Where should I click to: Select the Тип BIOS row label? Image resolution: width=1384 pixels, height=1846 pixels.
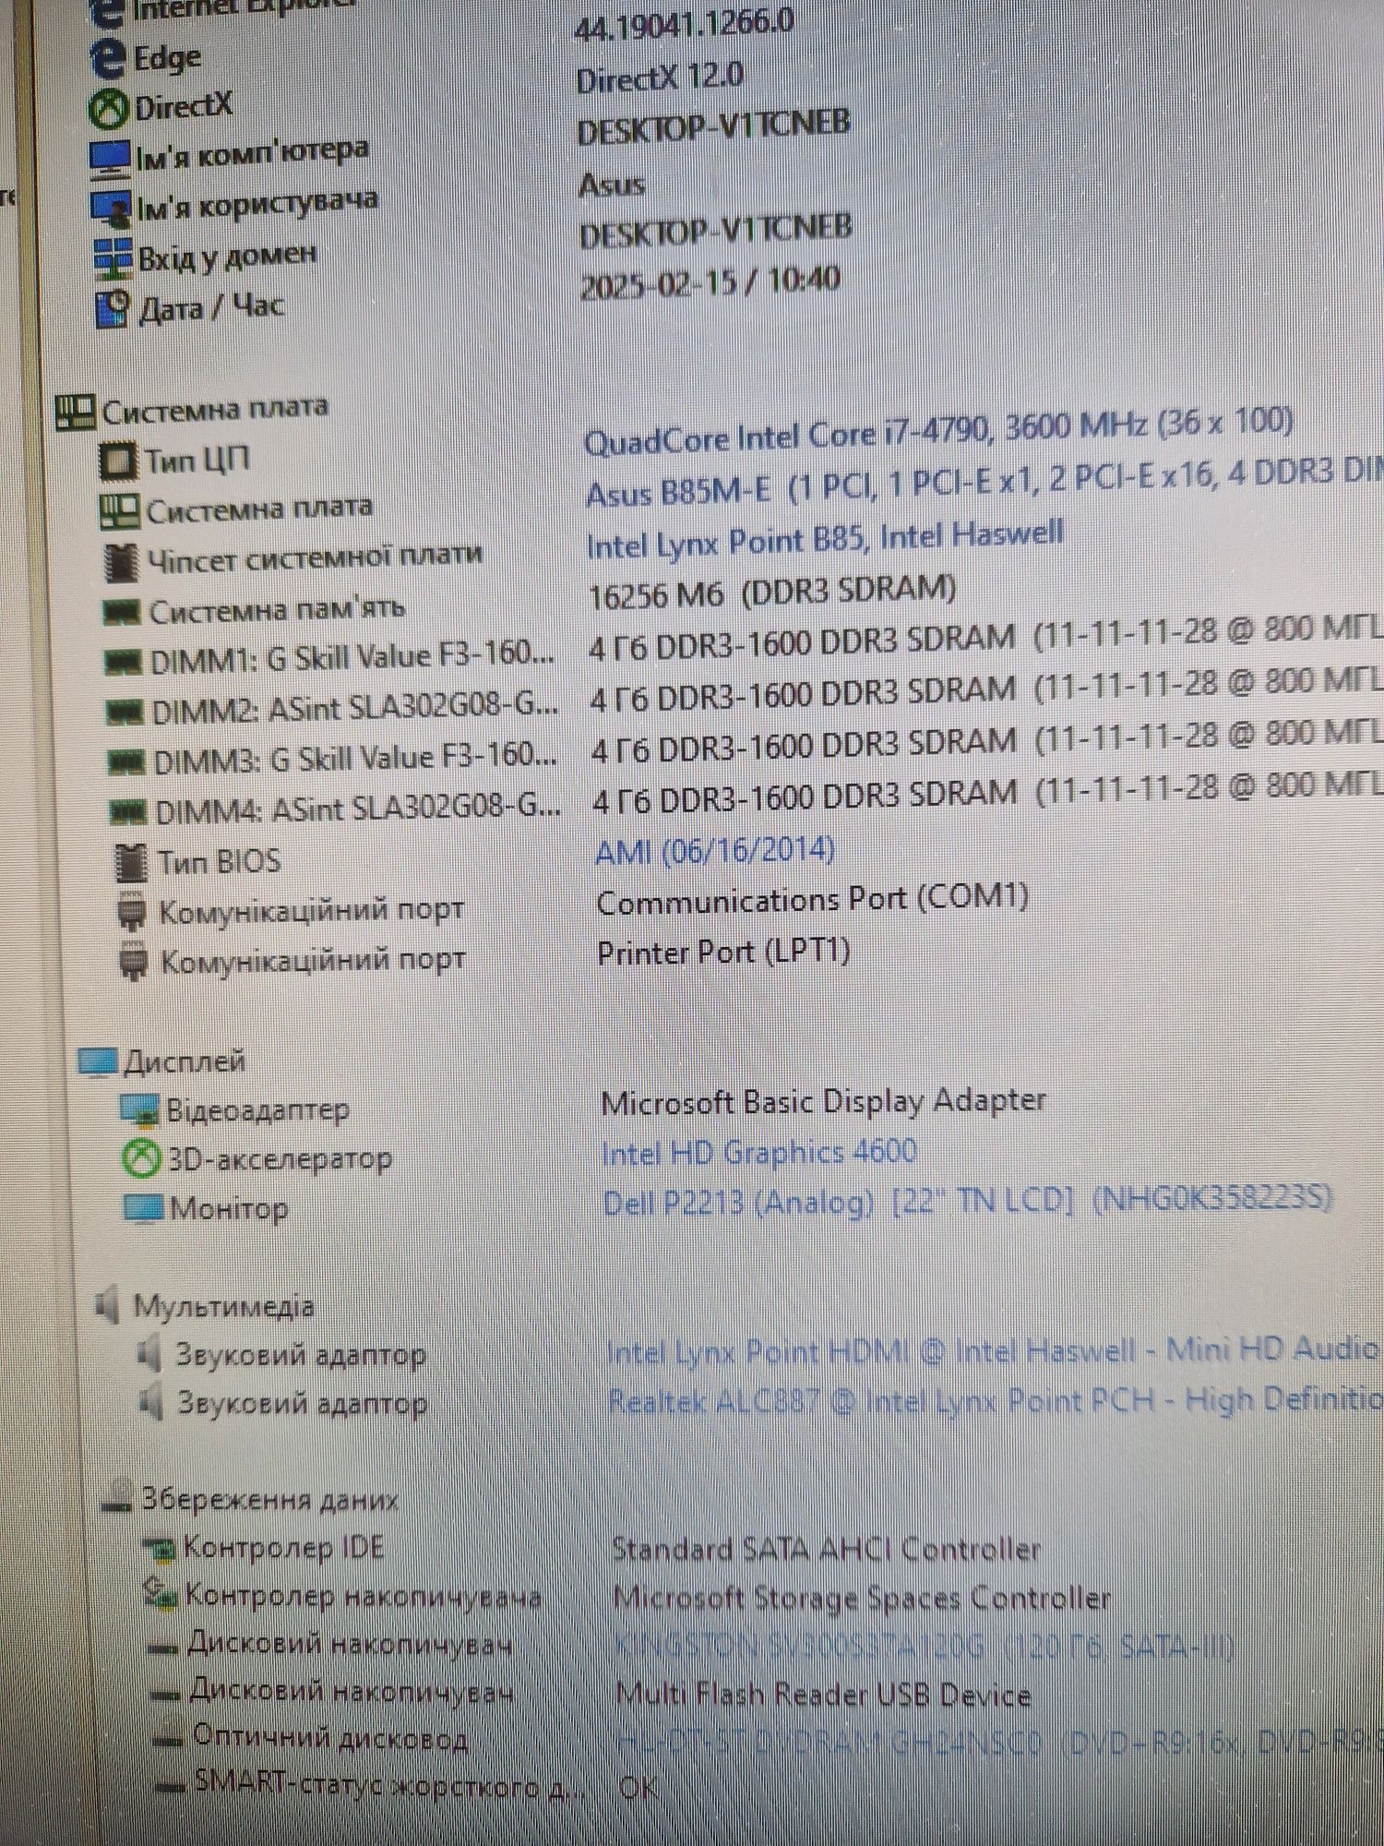pos(219,862)
